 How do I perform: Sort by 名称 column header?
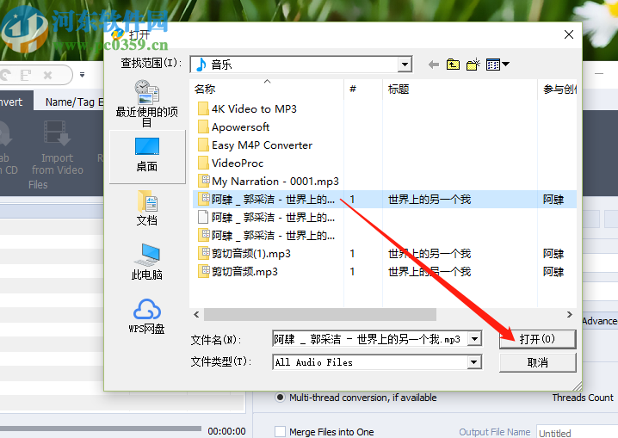[267, 89]
